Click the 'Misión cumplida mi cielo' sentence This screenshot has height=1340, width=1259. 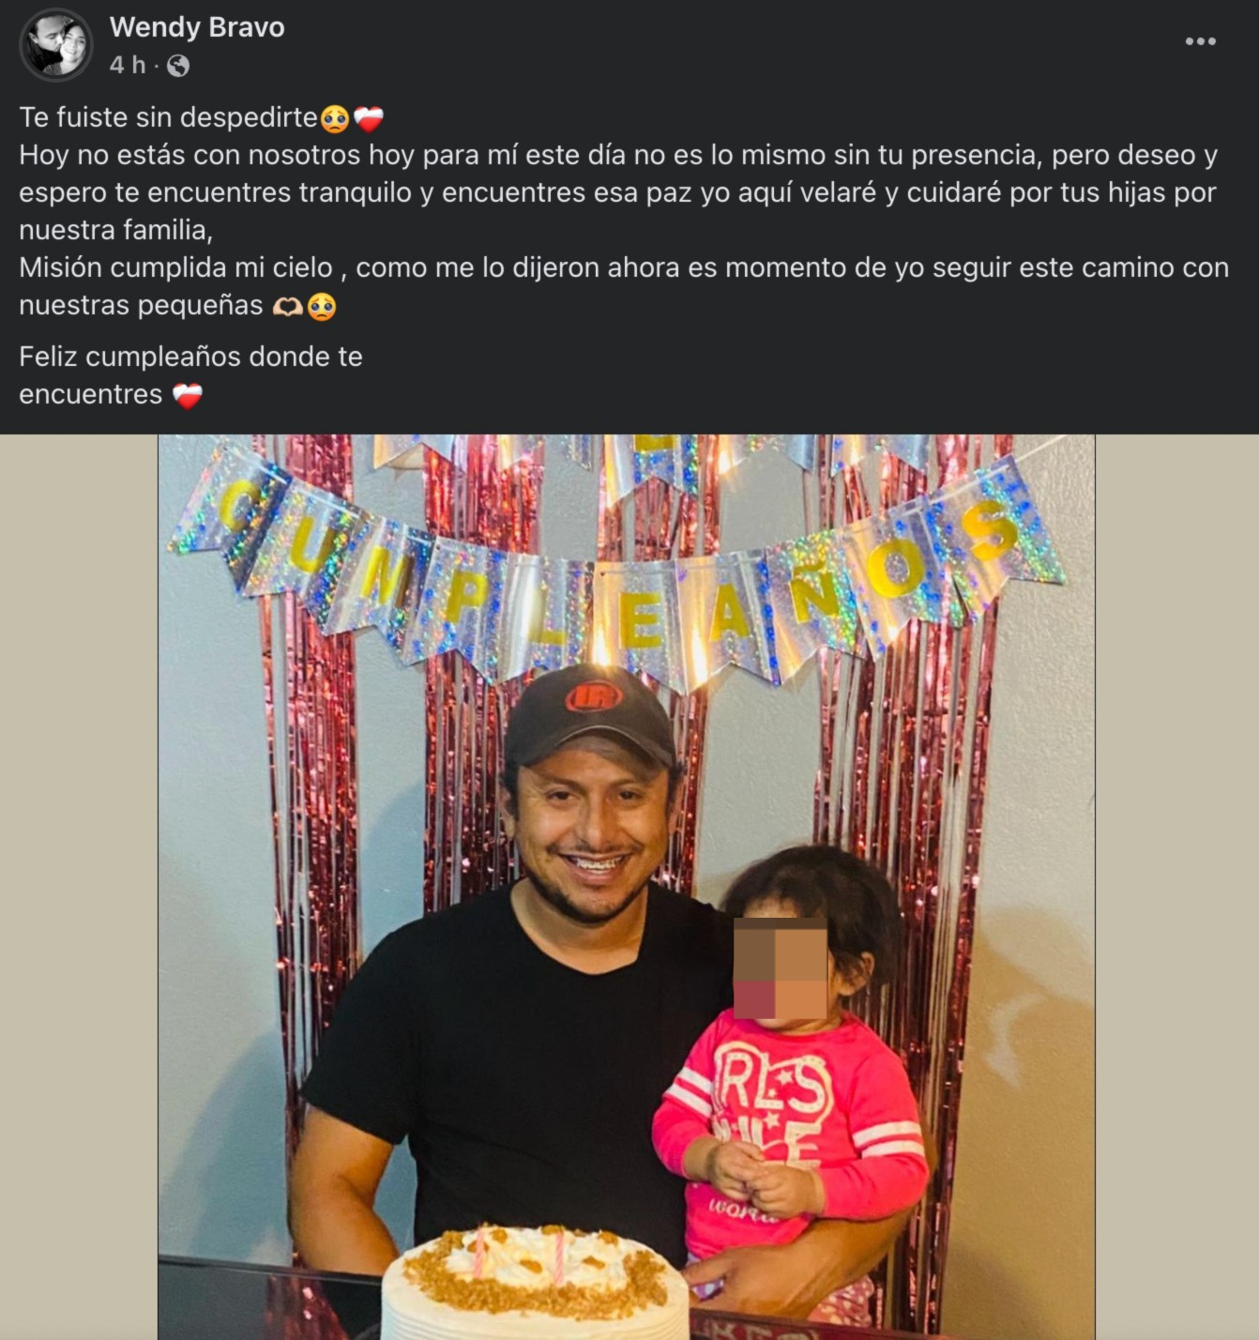(x=624, y=286)
